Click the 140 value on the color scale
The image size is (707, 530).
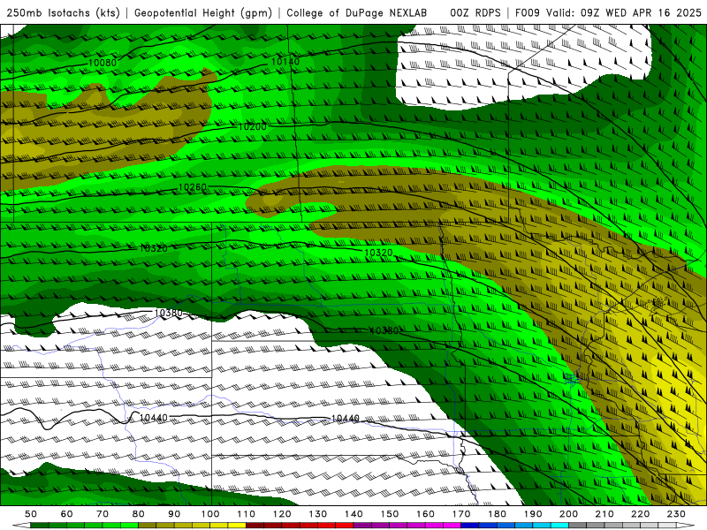(x=354, y=514)
